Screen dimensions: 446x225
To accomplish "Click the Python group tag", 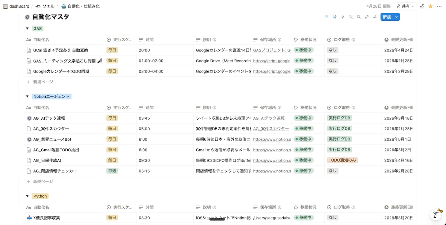I will (40, 196).
